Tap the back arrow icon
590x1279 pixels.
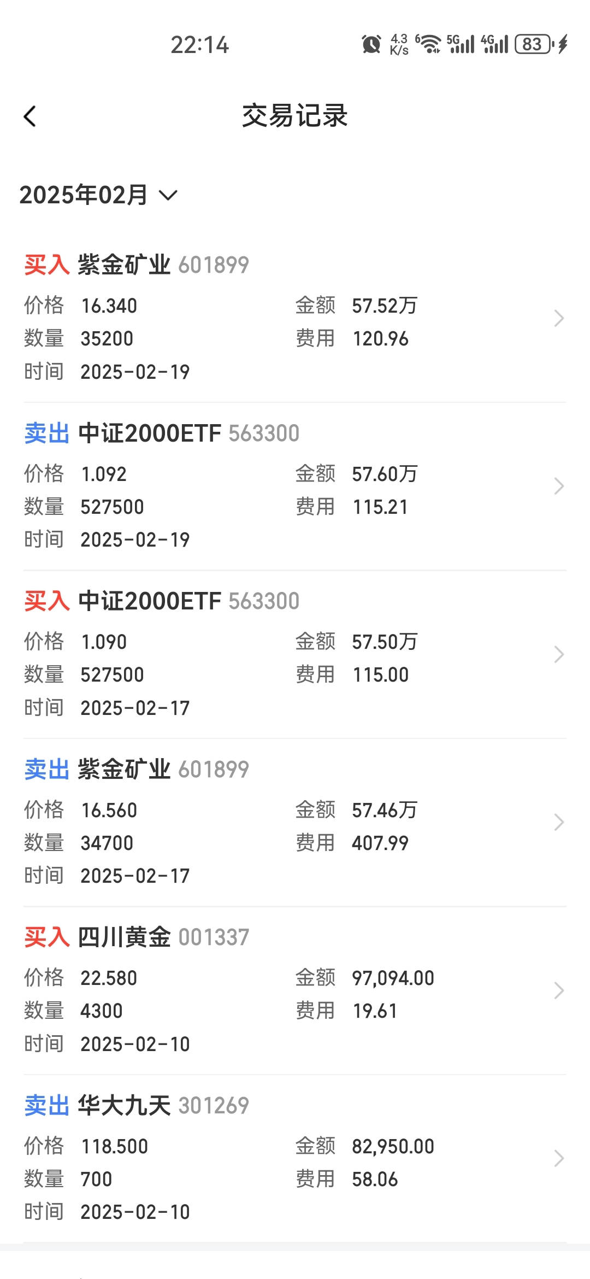[30, 116]
